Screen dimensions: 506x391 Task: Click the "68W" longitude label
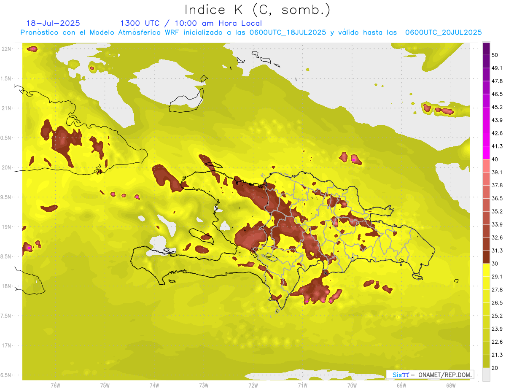(x=450, y=385)
